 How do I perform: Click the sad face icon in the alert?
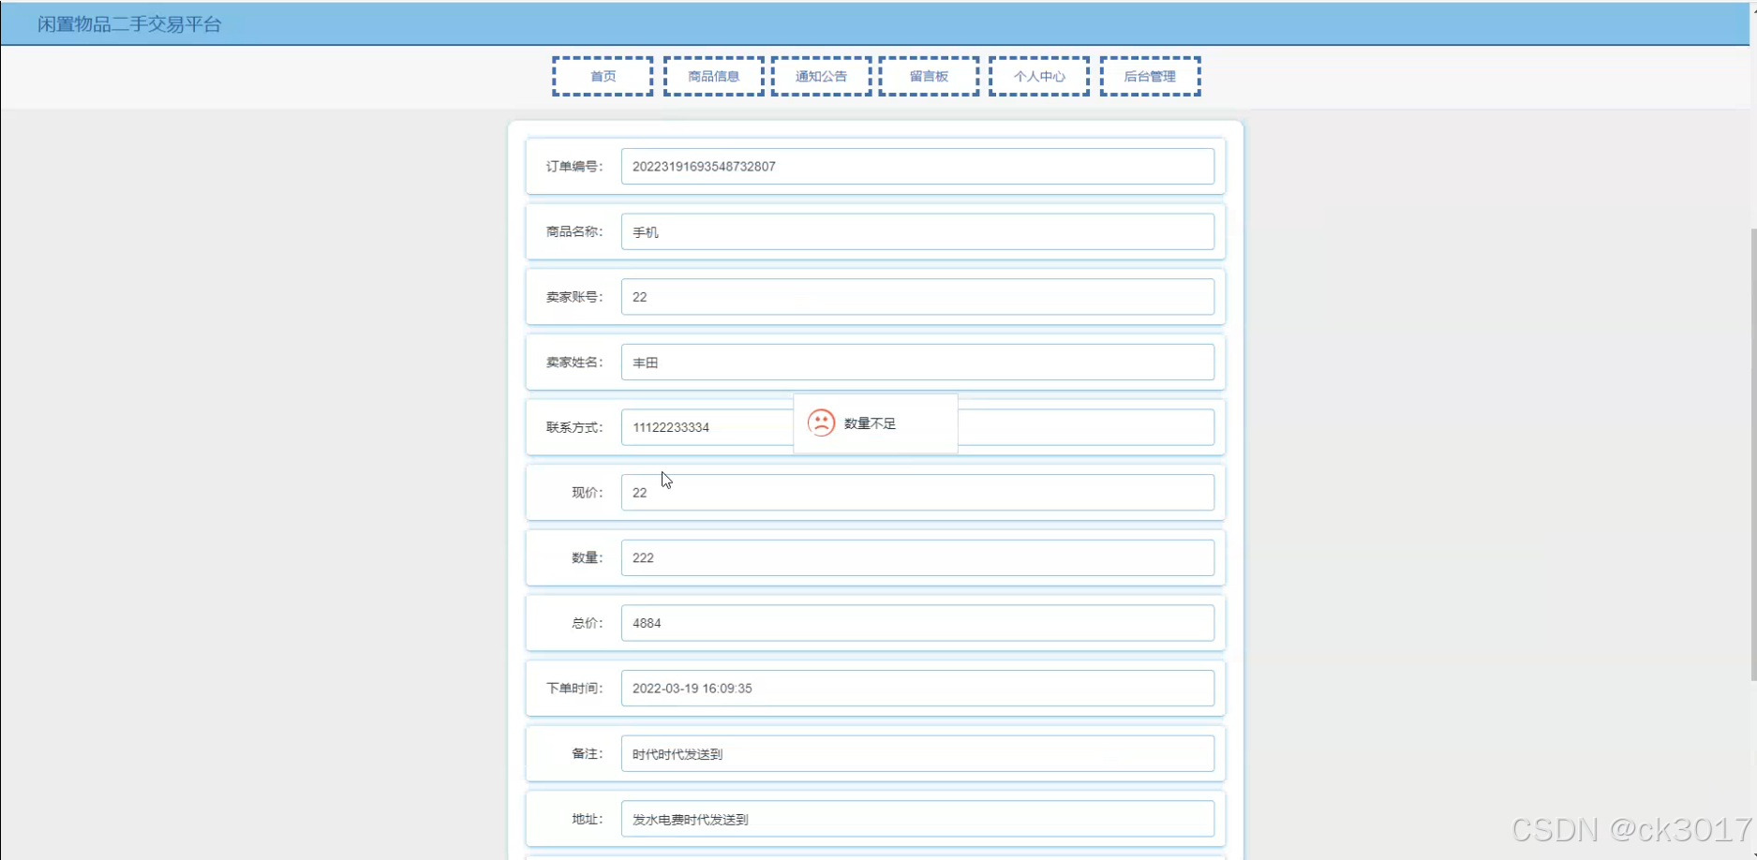[x=821, y=423]
